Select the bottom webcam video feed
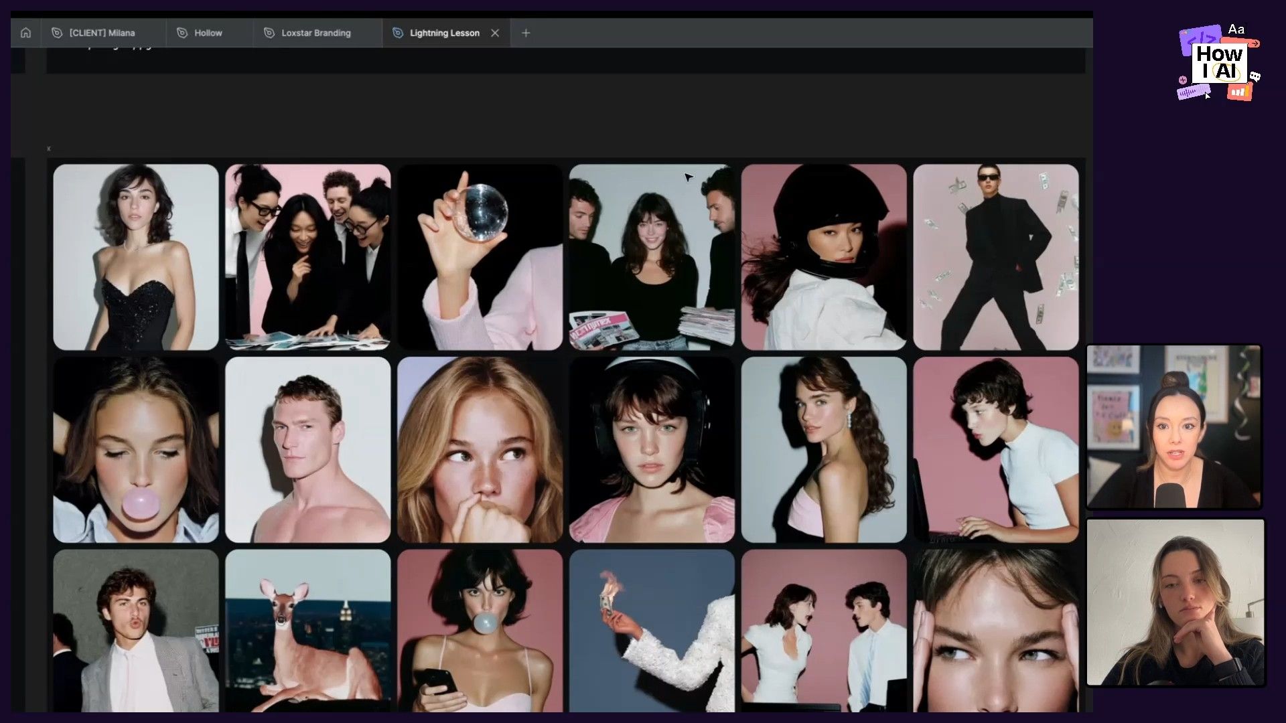Viewport: 1286px width, 723px height. [x=1175, y=602]
